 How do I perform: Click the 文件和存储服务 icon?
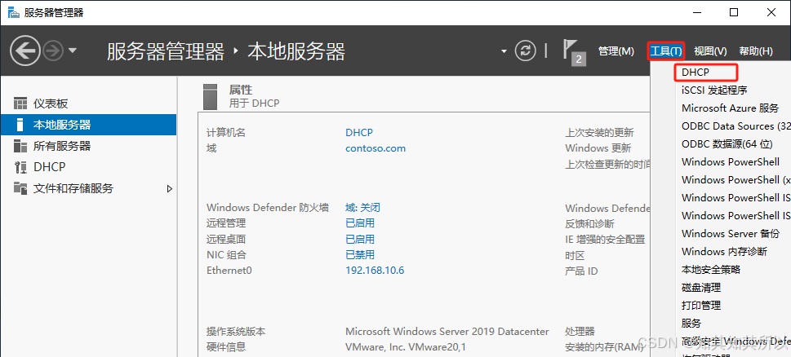(20, 188)
